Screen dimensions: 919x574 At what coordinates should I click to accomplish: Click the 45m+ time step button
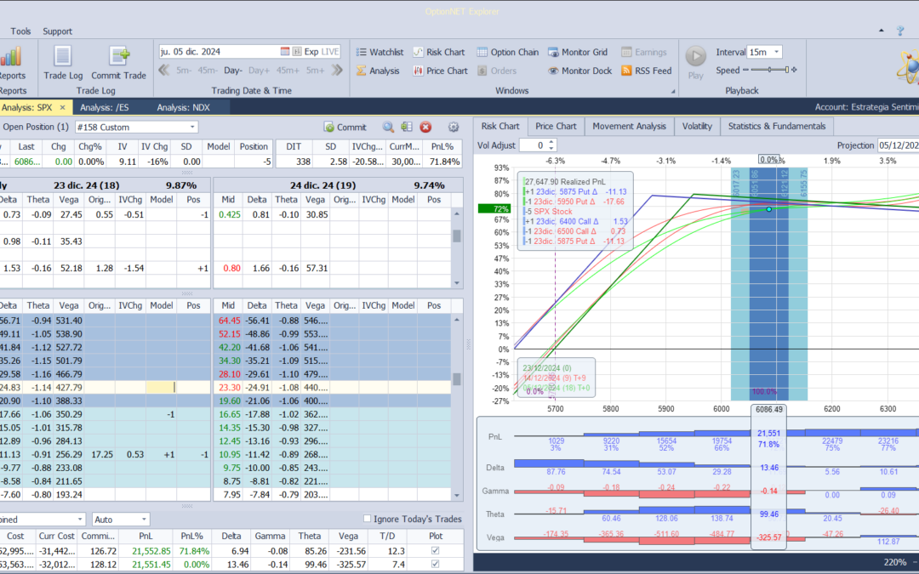288,71
